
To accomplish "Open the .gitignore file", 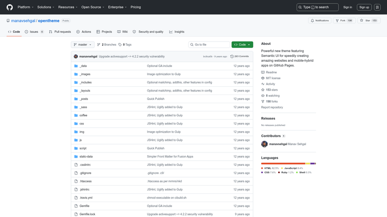I will (86, 173).
